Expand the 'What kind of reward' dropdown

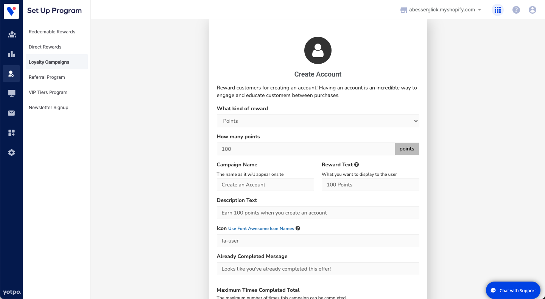click(x=318, y=121)
